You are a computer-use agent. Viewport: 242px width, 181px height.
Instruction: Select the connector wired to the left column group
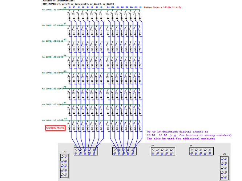coord(86,151)
